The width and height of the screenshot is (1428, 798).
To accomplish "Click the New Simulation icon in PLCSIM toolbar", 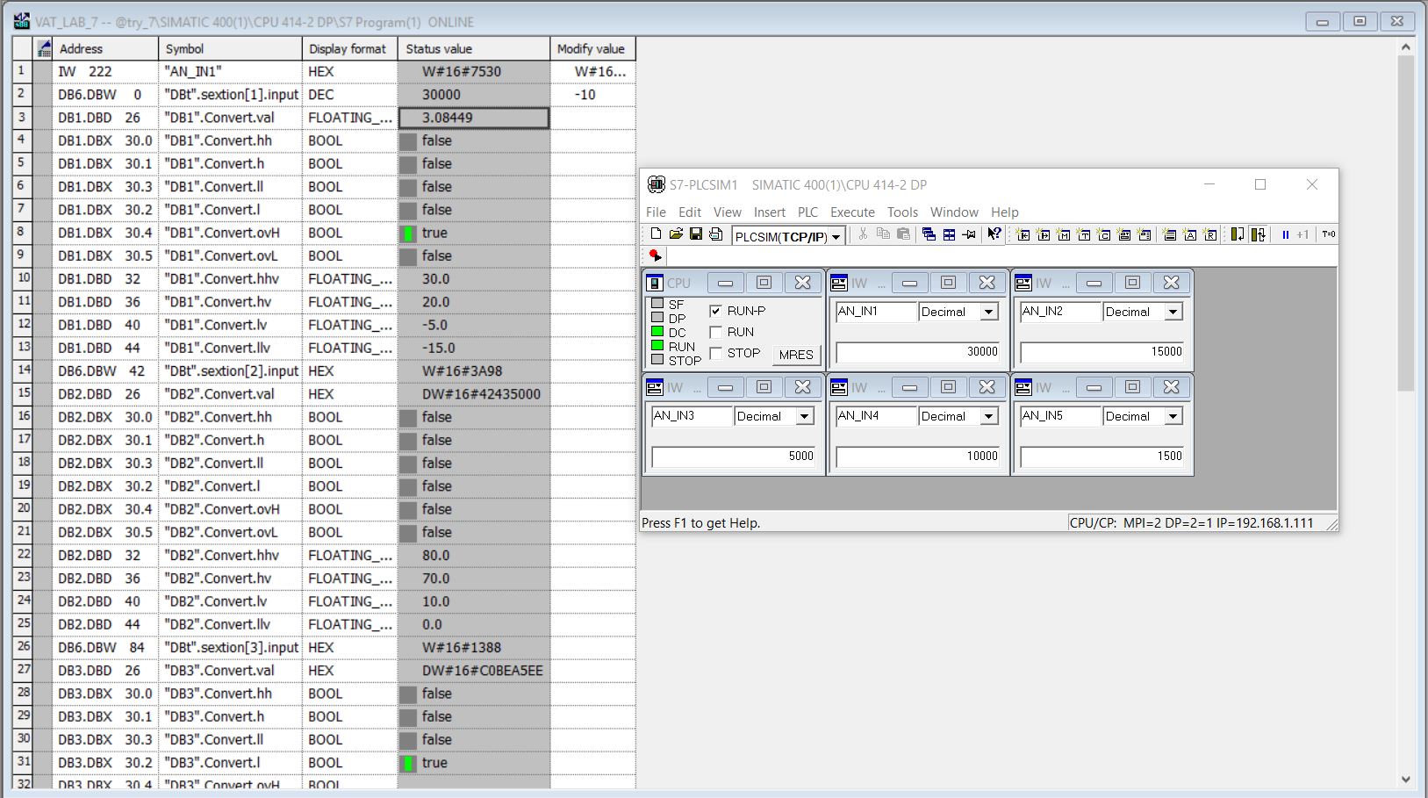I will click(656, 234).
